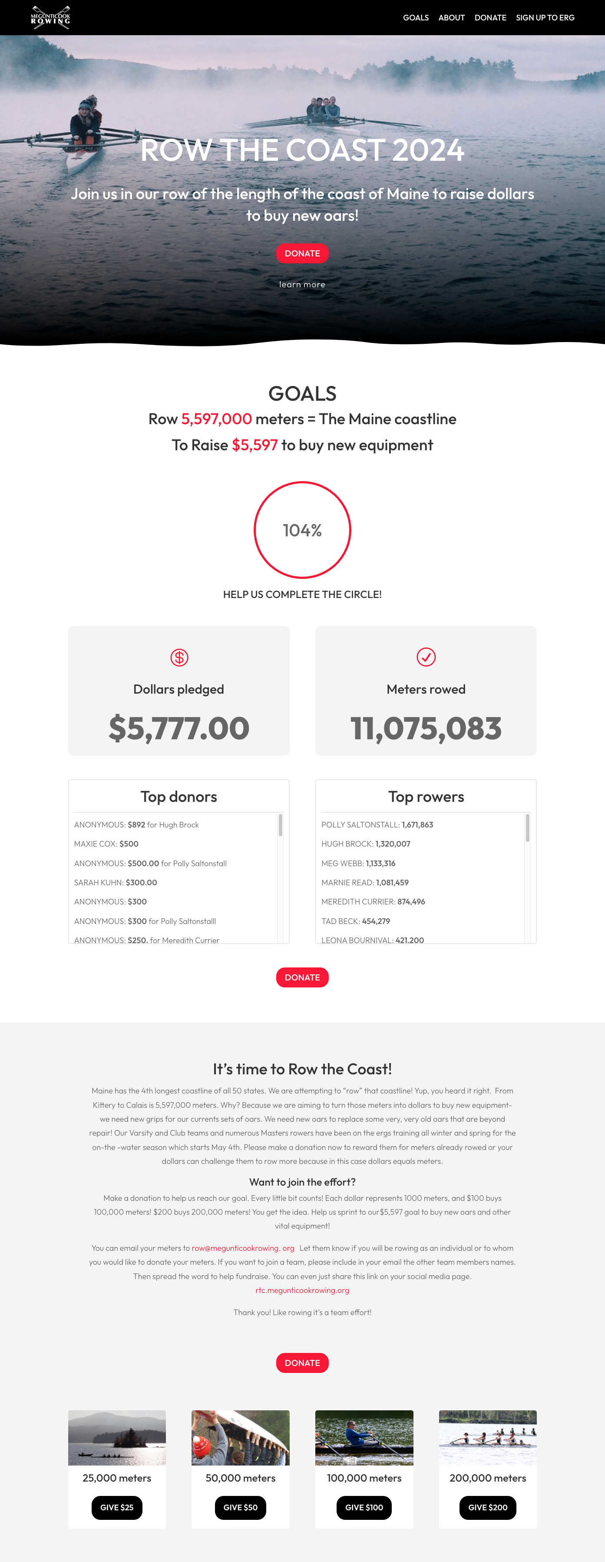Click the 25,000 meters island thumbnail
Image resolution: width=605 pixels, height=1562 pixels.
pyautogui.click(x=117, y=1438)
